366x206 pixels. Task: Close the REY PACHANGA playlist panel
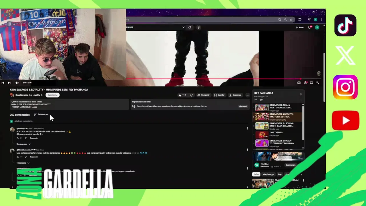301,94
